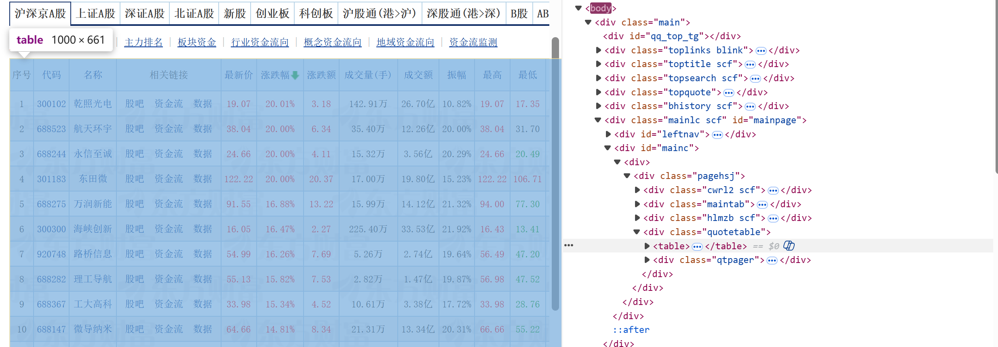Viewport: 998px width, 347px height.
Task: Expand cwrl2 scf div node
Action: (x=637, y=190)
